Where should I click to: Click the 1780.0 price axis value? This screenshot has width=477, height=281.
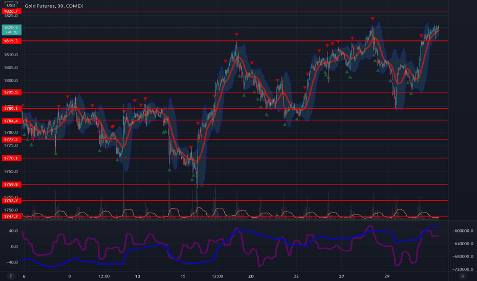point(11,132)
